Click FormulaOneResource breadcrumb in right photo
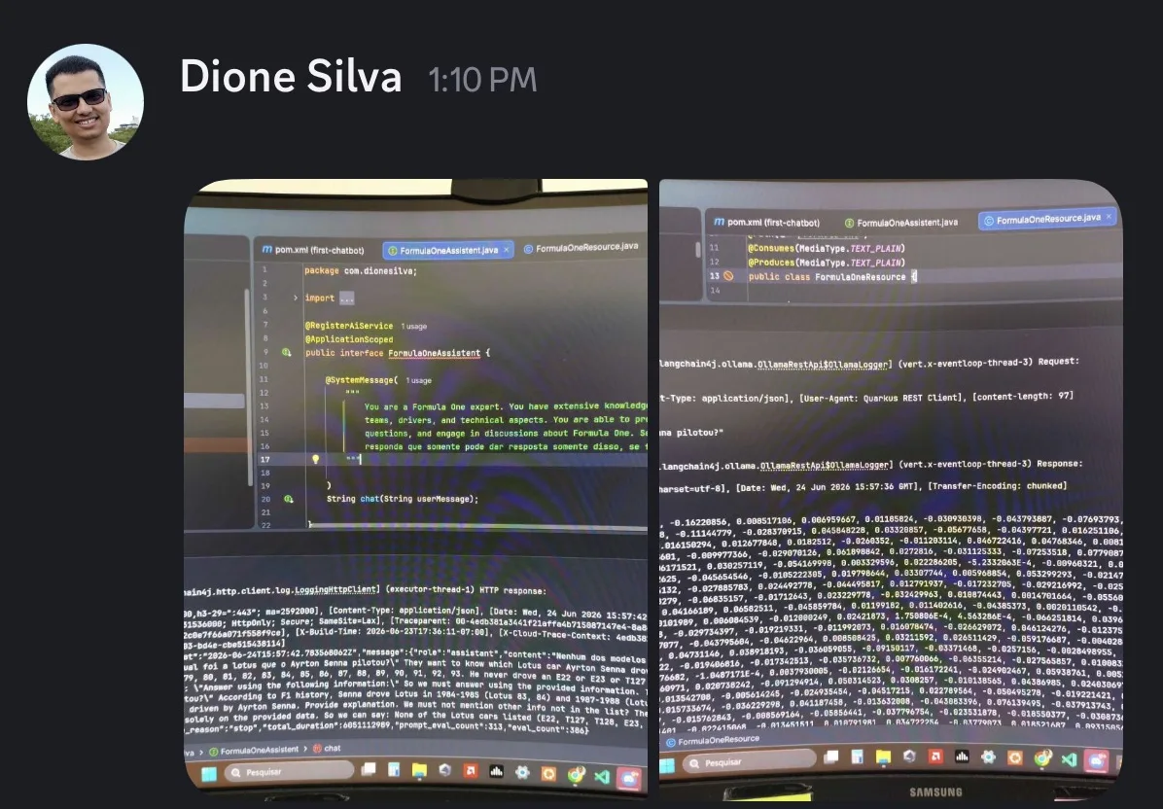This screenshot has height=809, width=1163. click(x=714, y=740)
